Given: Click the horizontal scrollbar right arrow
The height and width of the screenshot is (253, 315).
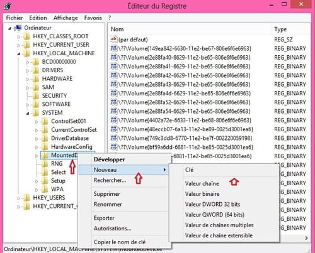Looking at the screenshot, I should point(306,238).
